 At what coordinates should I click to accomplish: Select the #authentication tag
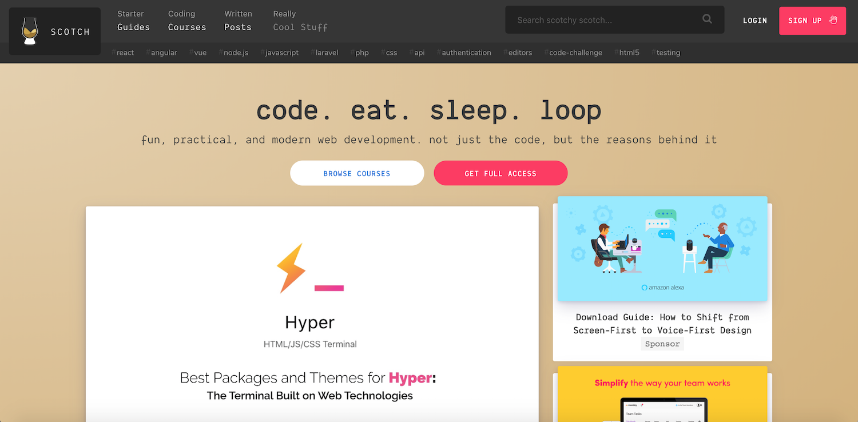[464, 53]
